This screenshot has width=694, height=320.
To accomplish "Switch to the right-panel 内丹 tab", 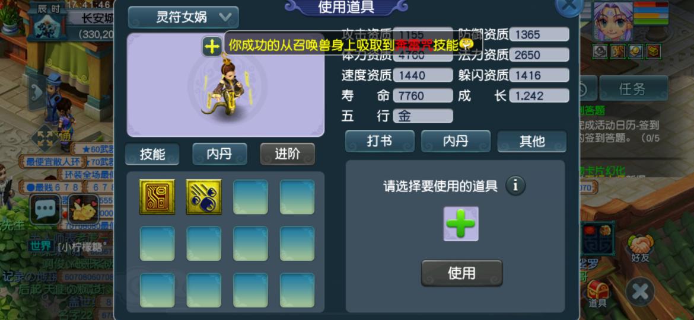I will click(456, 142).
